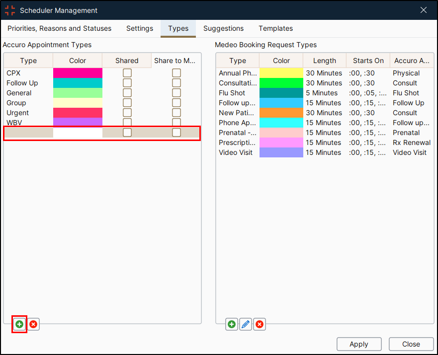Click the orange New Patient color swatch

[x=281, y=113]
